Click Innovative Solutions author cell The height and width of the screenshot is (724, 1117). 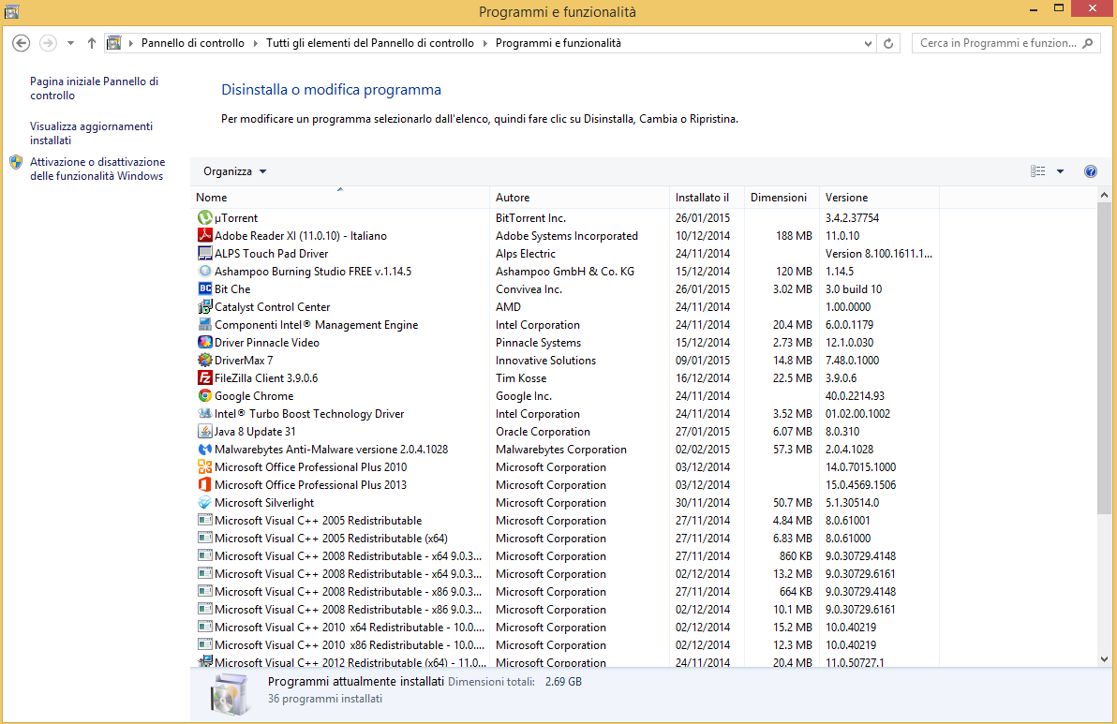(x=545, y=361)
